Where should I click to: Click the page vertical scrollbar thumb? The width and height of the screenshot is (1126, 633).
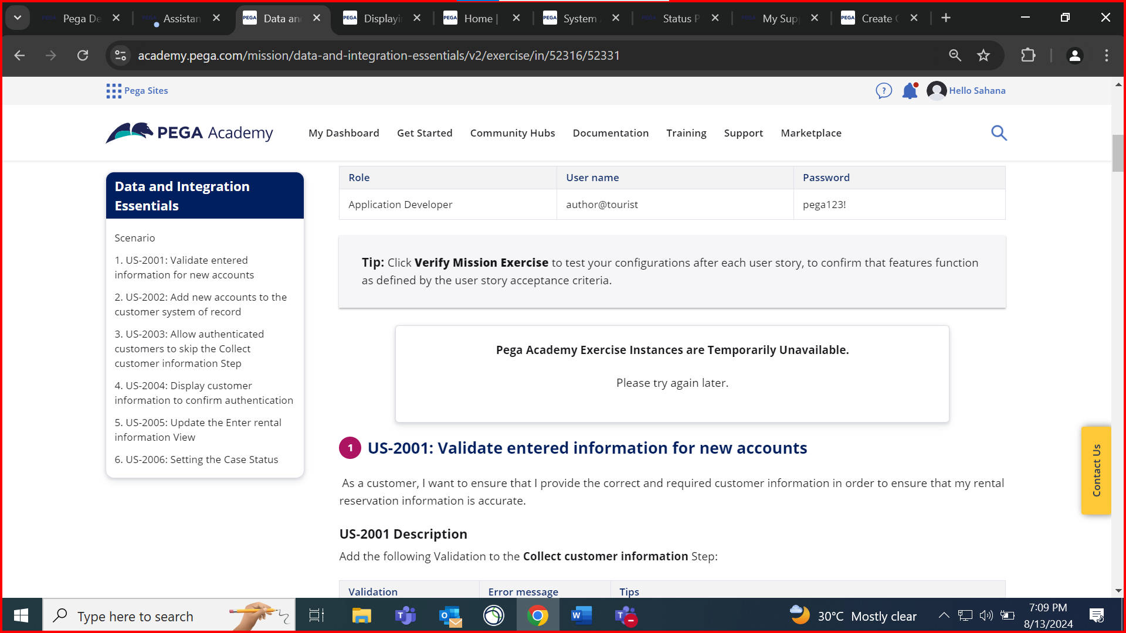[1118, 153]
